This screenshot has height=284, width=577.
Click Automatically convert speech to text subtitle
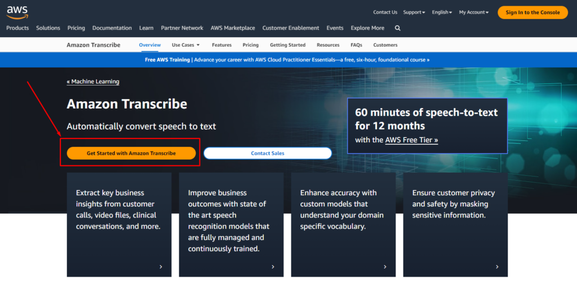click(x=141, y=127)
